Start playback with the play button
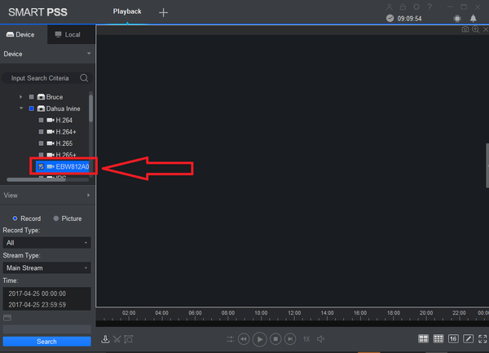Screen dimensions: 489x353 [259, 339]
